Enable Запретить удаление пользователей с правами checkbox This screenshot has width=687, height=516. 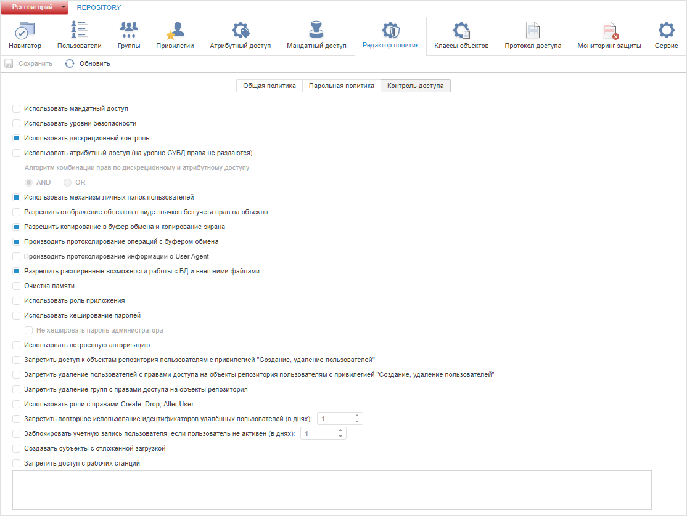pyautogui.click(x=16, y=375)
